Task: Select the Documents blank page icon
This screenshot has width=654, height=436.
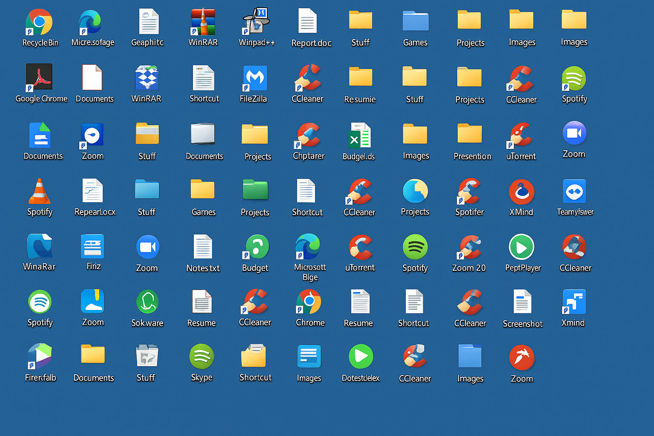Action: coord(92,77)
